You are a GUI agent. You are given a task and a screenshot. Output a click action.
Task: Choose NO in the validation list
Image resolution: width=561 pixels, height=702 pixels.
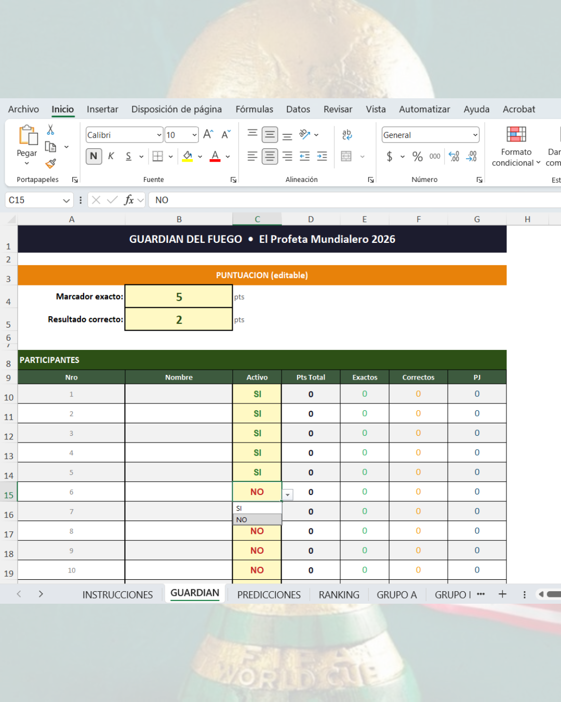pyautogui.click(x=257, y=519)
